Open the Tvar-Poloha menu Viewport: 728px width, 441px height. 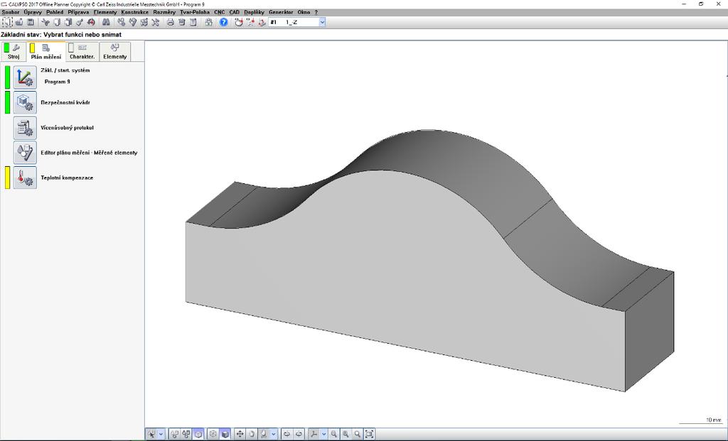tap(195, 12)
